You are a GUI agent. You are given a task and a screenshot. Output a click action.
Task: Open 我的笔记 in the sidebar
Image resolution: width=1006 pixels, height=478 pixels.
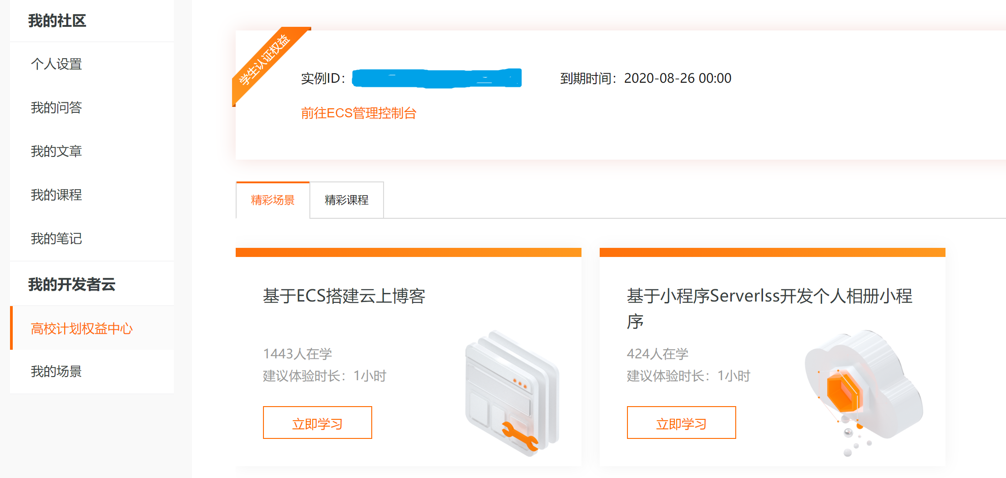pos(56,239)
